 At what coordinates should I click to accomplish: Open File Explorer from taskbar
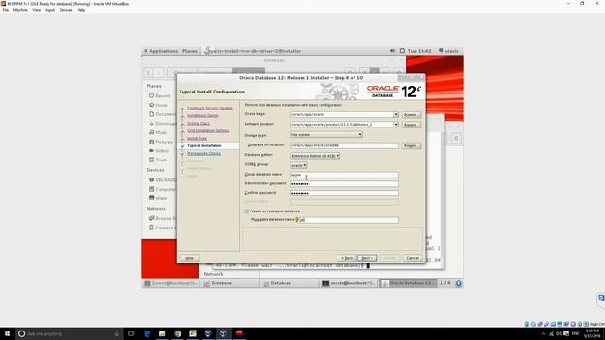coord(162,333)
